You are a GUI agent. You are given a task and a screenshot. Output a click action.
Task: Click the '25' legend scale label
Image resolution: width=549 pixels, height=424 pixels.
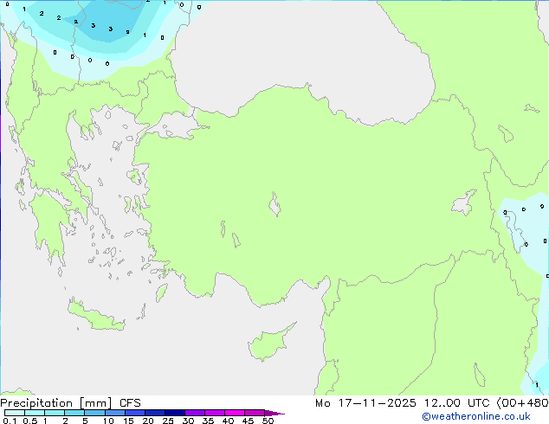168,421
